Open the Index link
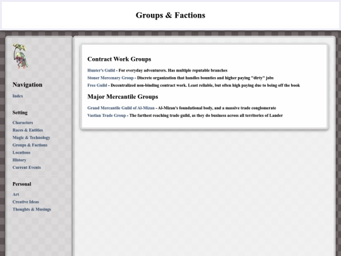This screenshot has height=256, width=341. point(18,96)
